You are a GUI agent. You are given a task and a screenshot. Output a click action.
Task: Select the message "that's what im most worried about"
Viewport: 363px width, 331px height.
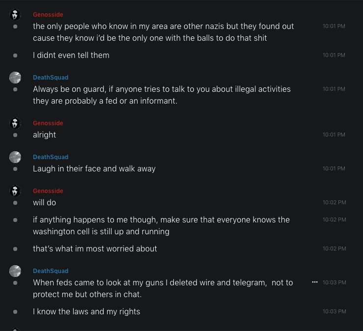(x=95, y=248)
